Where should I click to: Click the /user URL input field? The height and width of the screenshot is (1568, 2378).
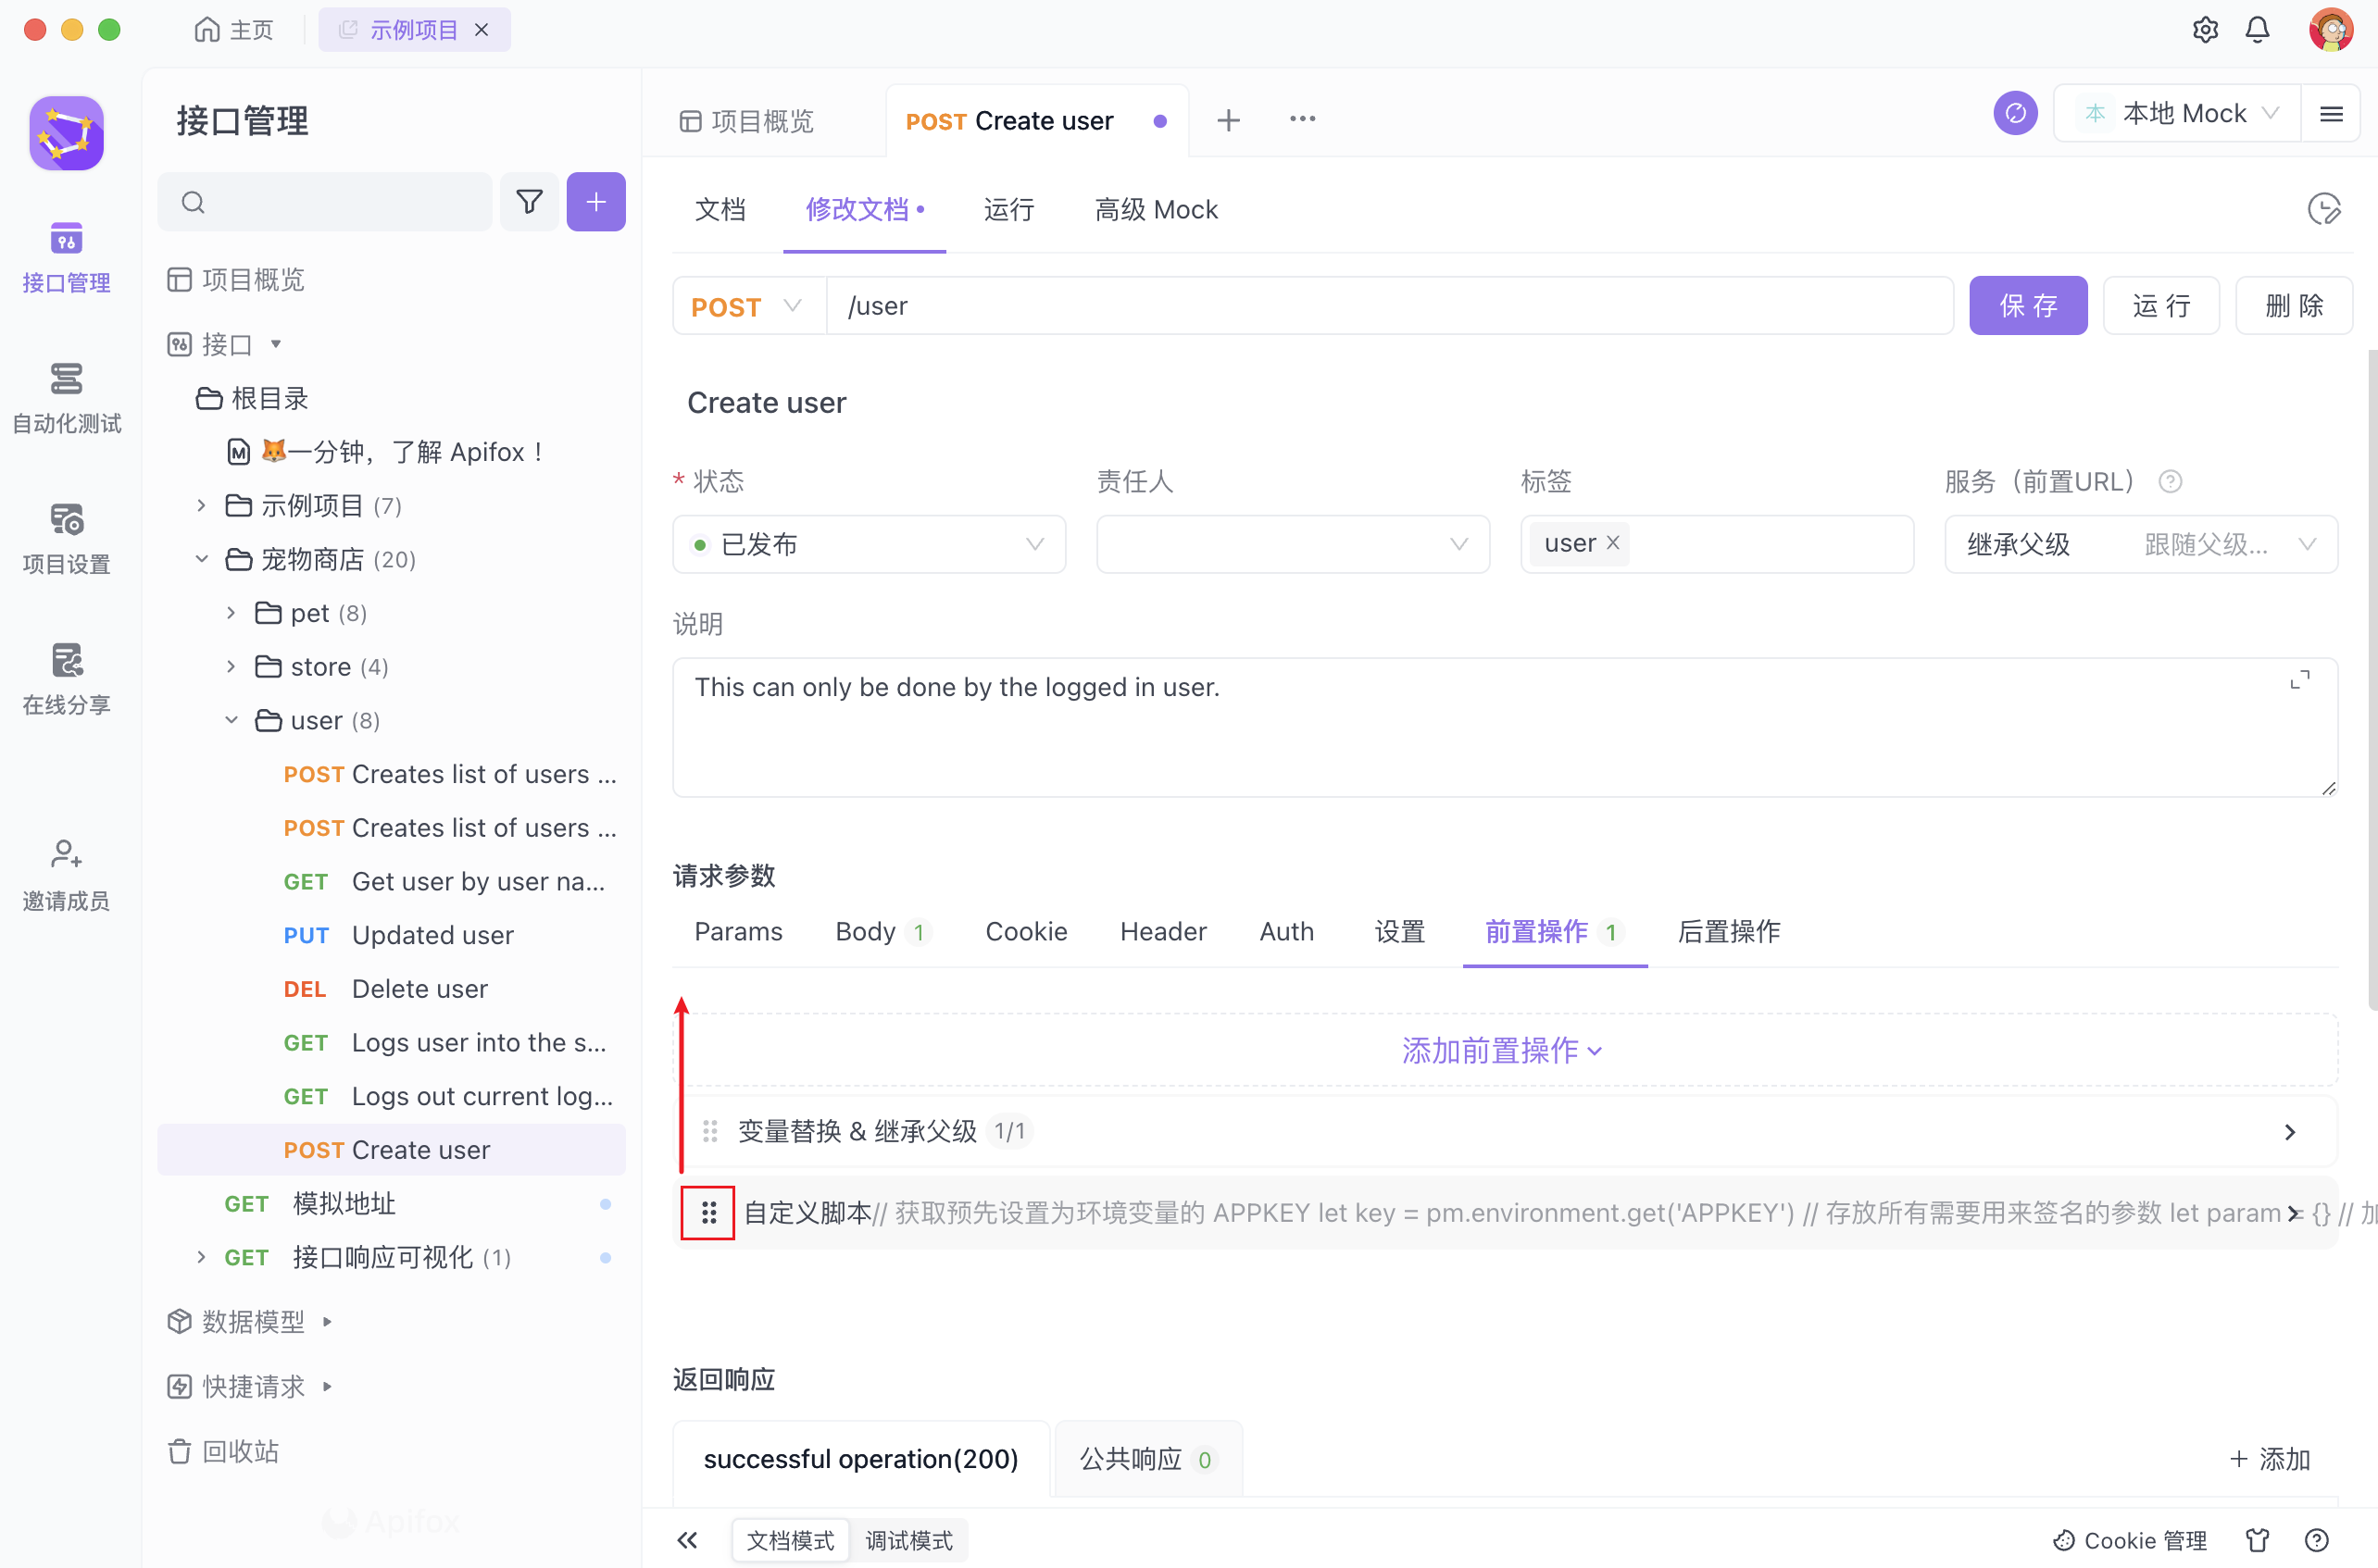click(x=1200, y=306)
